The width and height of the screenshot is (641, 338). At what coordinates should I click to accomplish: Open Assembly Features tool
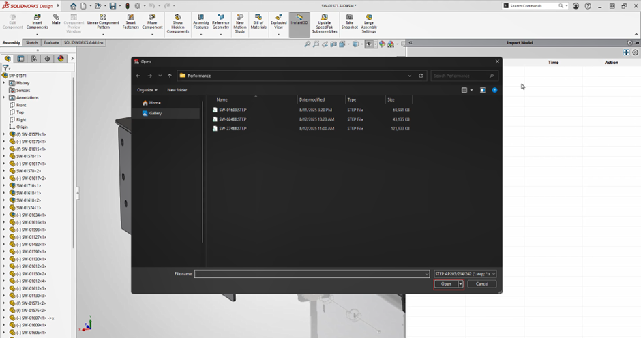200,22
